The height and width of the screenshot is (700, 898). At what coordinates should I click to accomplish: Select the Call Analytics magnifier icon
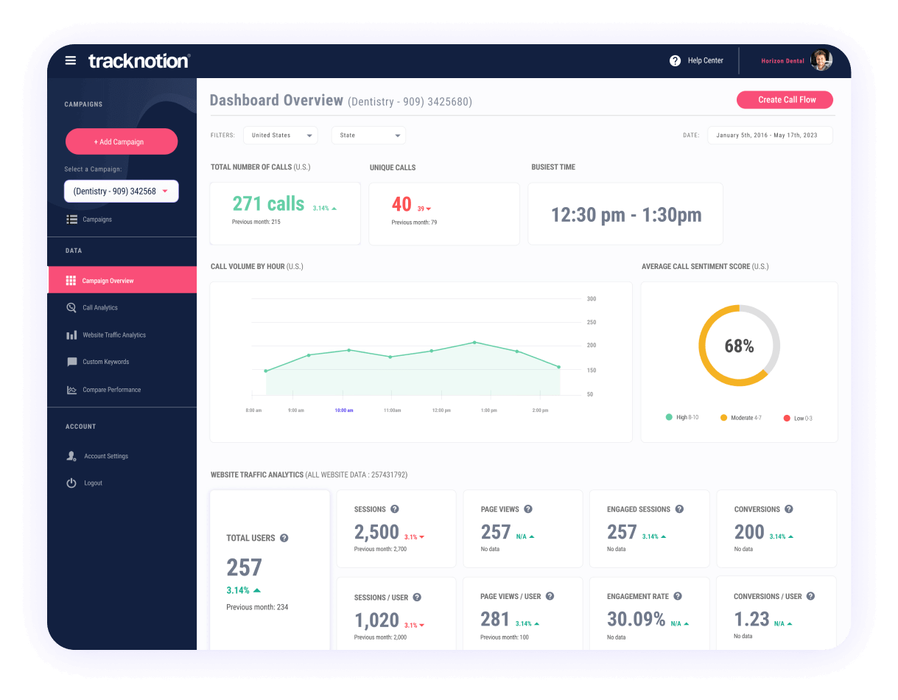(71, 307)
